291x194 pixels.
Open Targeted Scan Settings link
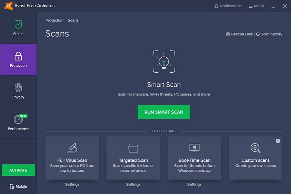(x=133, y=185)
